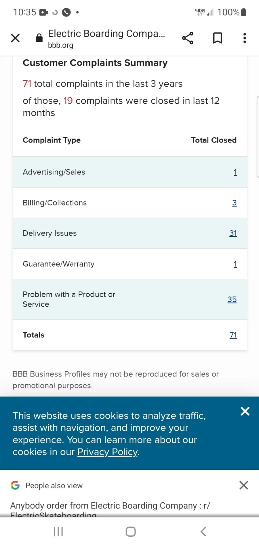Tap the site security lock icon
This screenshot has width=259, height=547.
39,38
